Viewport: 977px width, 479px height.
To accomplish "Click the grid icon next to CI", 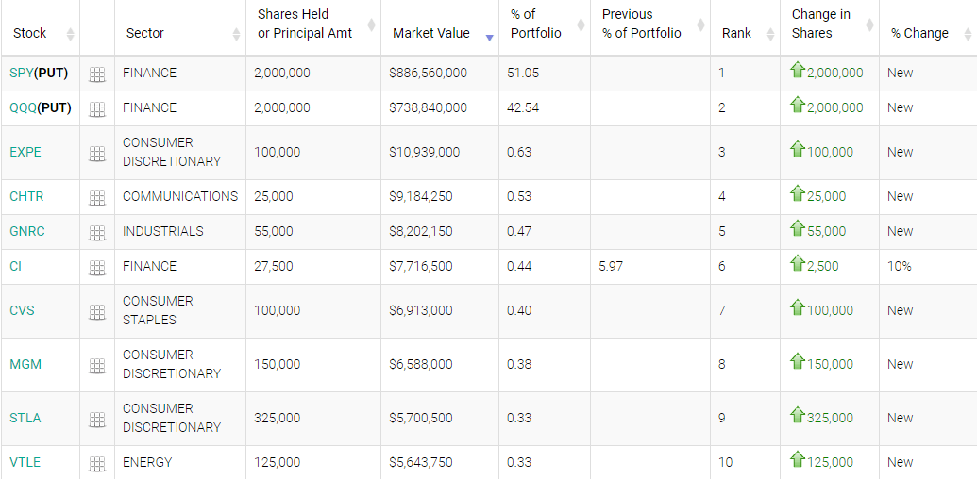I will (97, 267).
